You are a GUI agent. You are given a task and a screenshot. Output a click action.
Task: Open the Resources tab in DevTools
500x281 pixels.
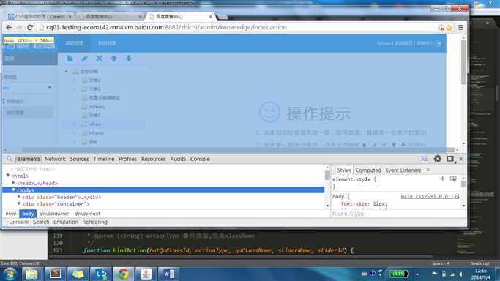pos(154,159)
